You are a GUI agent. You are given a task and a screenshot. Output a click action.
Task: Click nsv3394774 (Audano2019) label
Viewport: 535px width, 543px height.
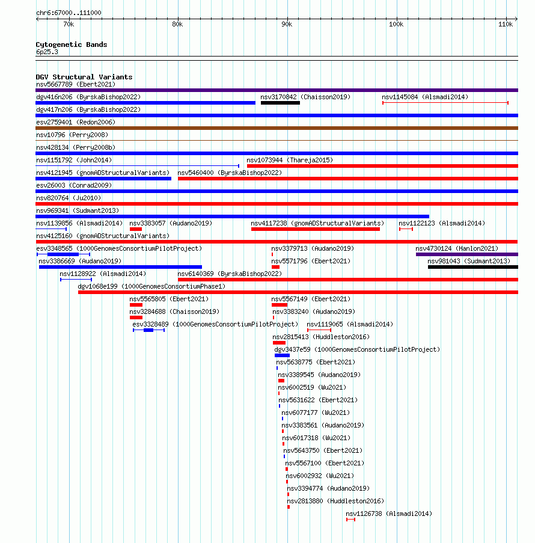[x=328, y=489]
